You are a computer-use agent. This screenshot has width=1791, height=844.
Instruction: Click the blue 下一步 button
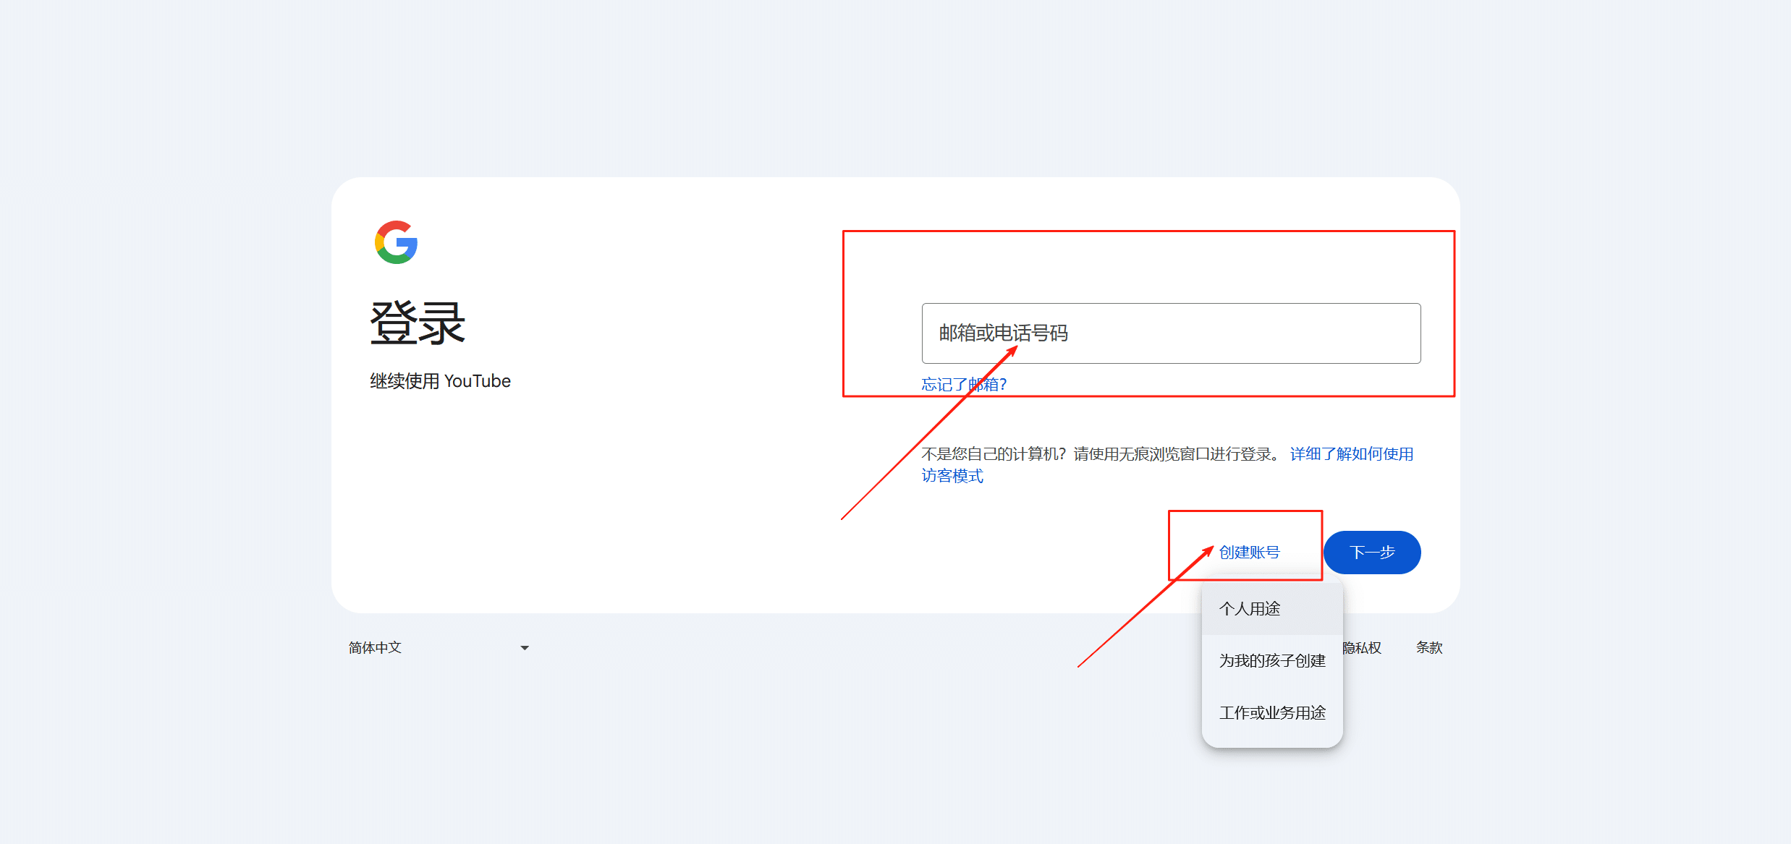[x=1372, y=553]
